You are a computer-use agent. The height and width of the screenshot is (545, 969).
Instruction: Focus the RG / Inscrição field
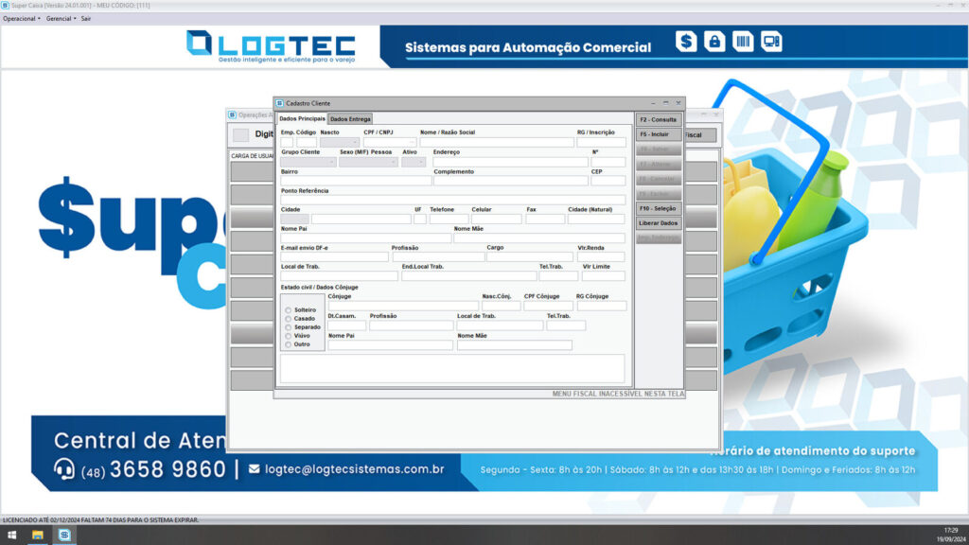pos(601,142)
